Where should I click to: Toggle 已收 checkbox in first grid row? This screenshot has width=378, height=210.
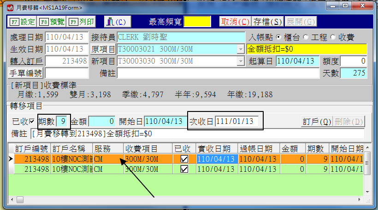184,159
